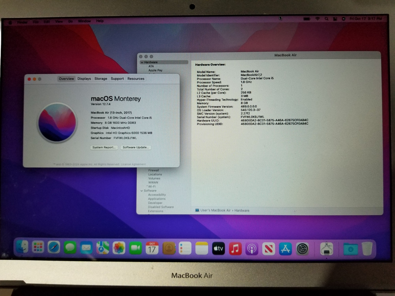
Task: Open the Window menu
Action: tap(84, 21)
